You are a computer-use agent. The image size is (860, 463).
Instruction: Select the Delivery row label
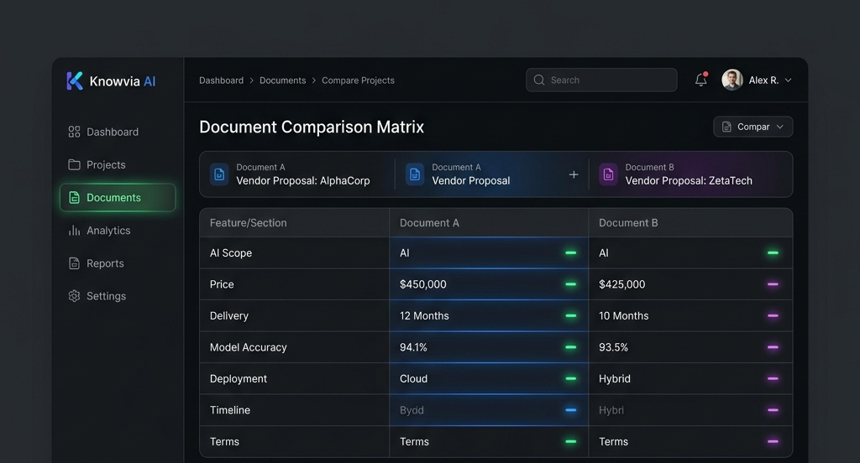coord(229,316)
